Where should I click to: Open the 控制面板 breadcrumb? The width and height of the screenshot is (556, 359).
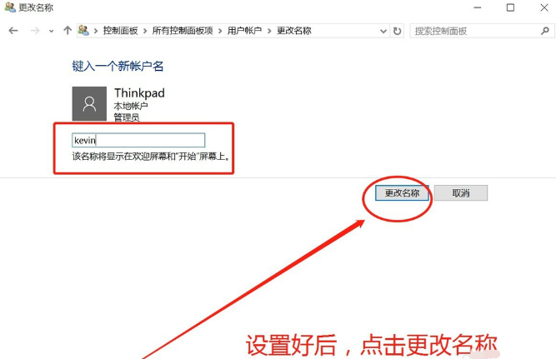122,31
